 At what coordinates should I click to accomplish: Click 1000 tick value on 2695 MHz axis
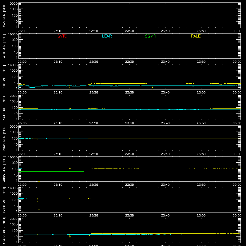coord(14,132)
